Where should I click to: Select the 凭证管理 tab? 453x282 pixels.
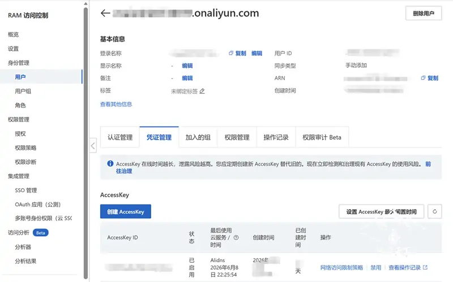[159, 137]
